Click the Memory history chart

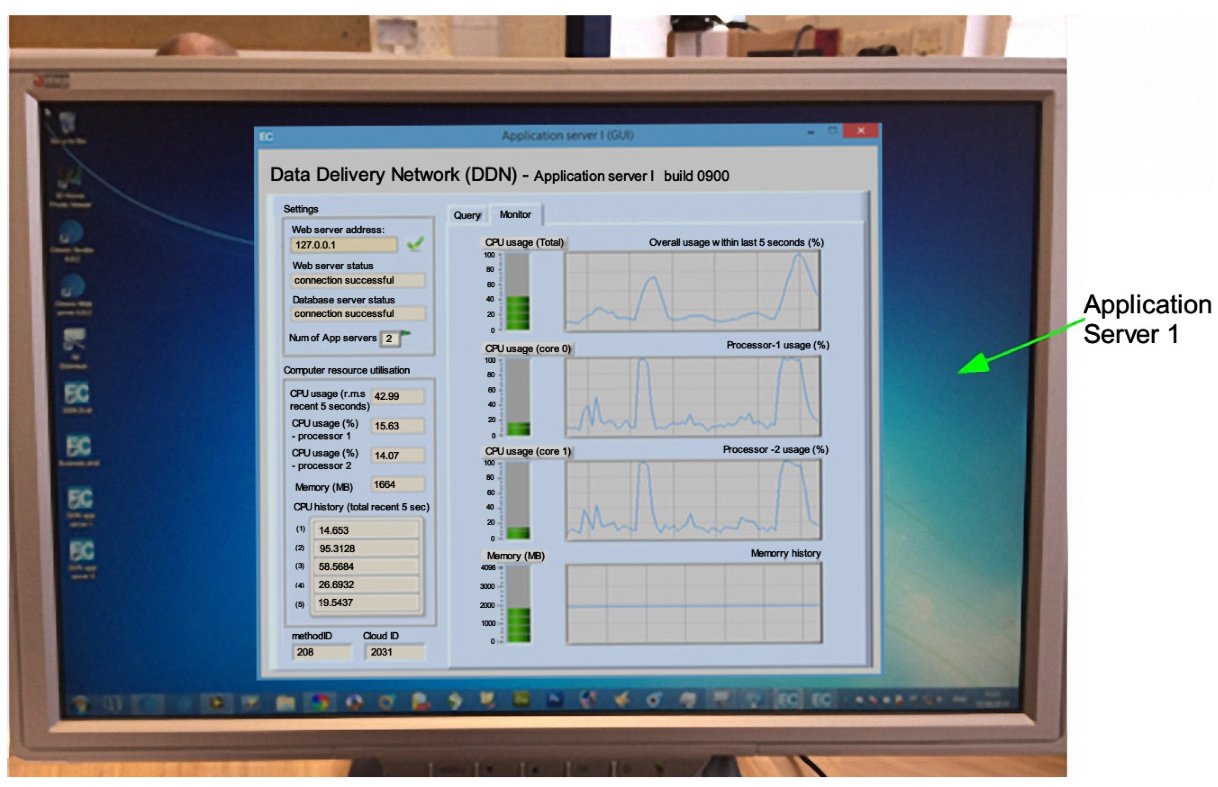click(694, 603)
